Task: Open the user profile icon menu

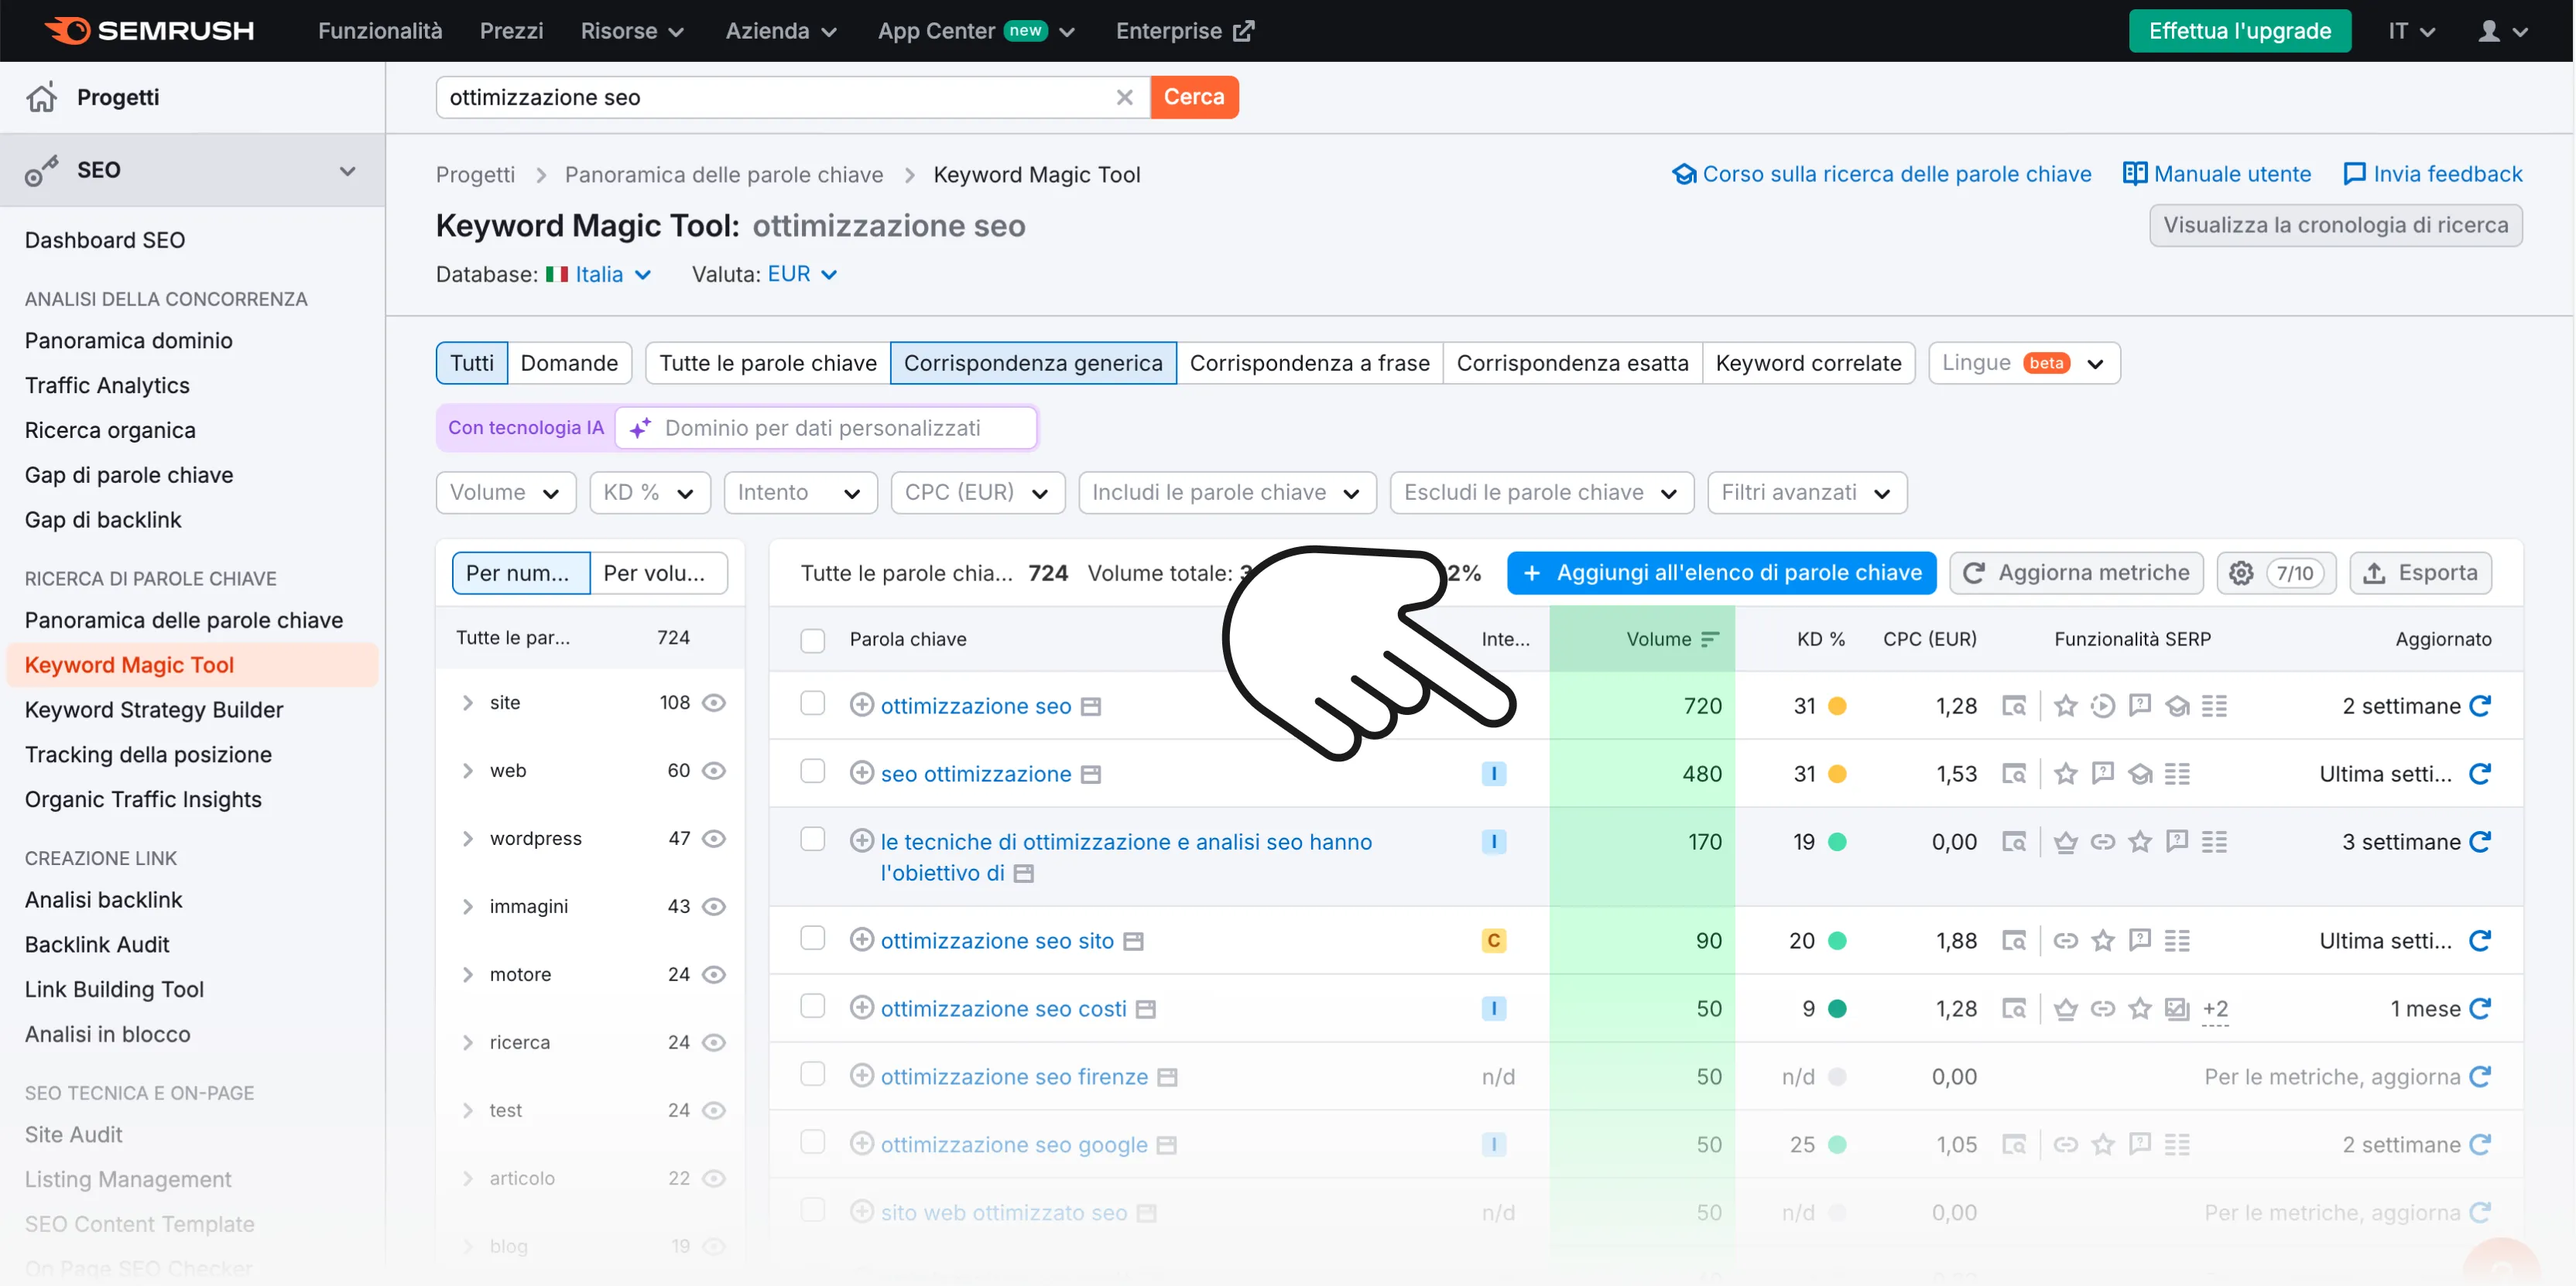Action: tap(2503, 31)
